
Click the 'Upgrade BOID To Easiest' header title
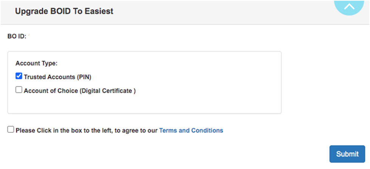(64, 11)
